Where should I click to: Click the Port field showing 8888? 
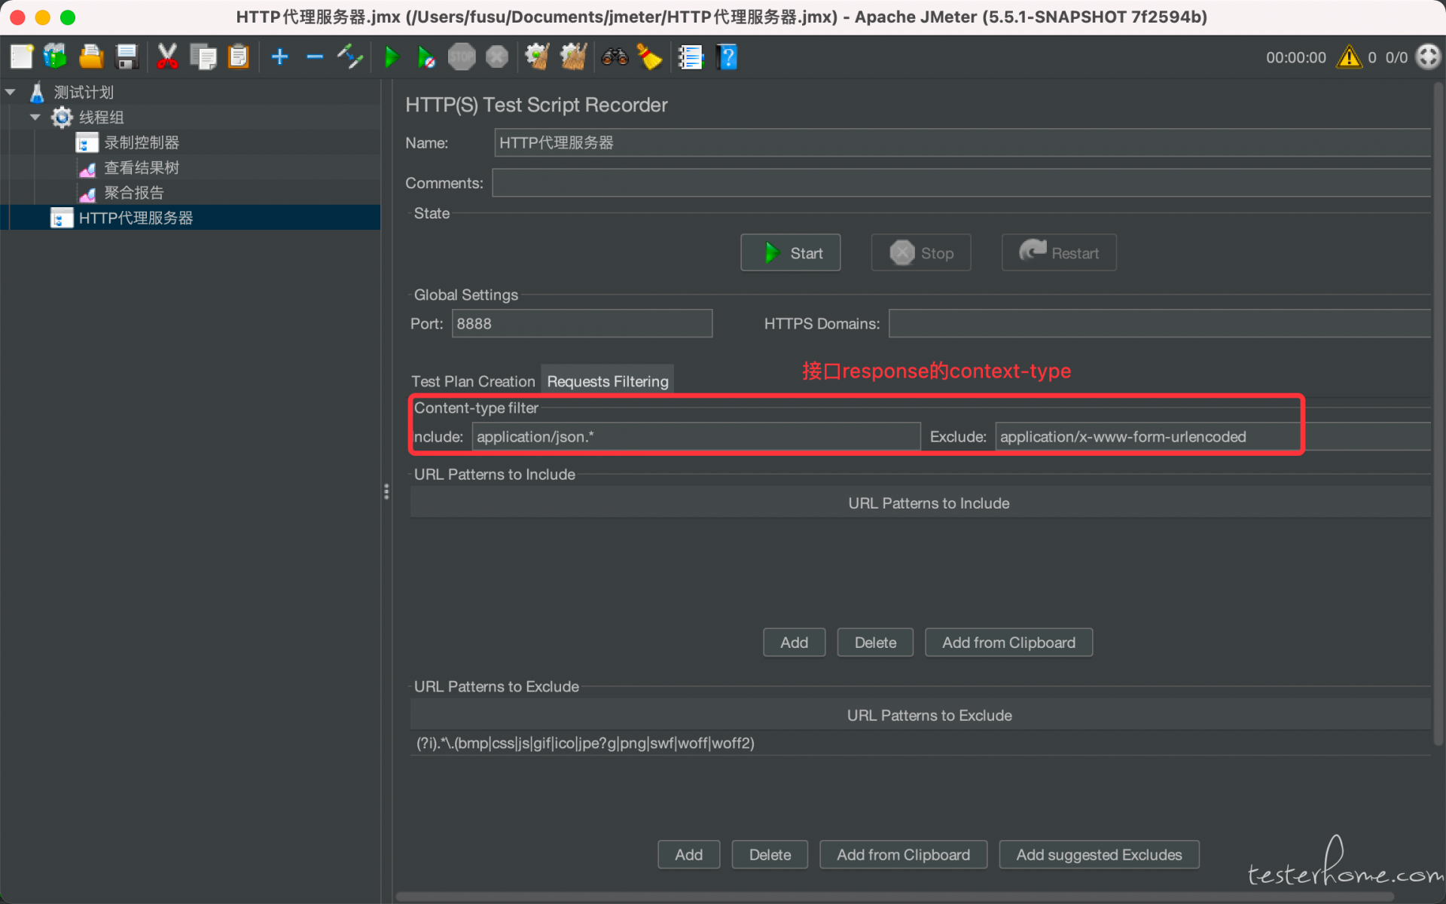[581, 324]
